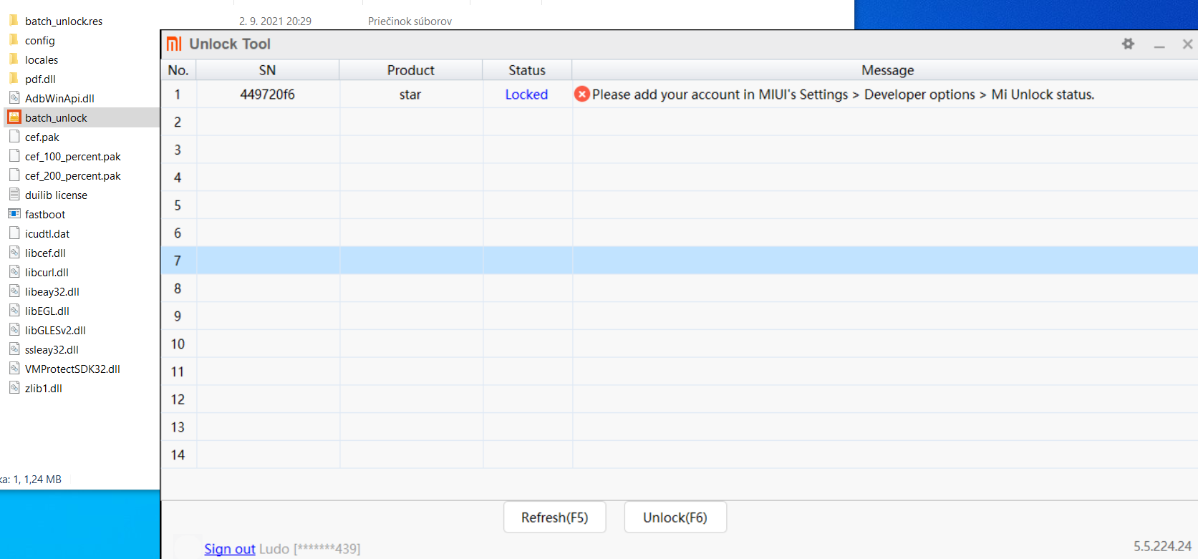Select the file name VMProtectSDK32.dll
The image size is (1198, 559).
coord(72,369)
